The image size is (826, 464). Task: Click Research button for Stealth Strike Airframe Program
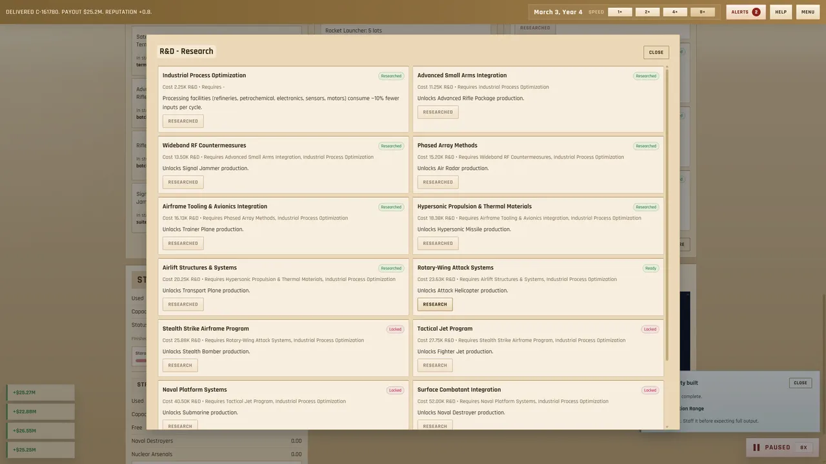pos(180,365)
